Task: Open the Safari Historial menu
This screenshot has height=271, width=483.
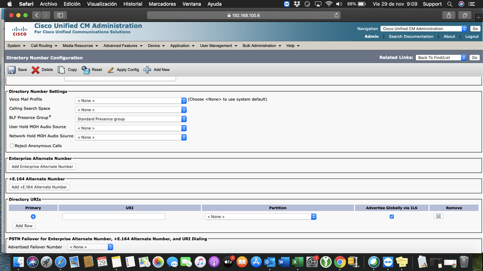Action: [x=133, y=4]
